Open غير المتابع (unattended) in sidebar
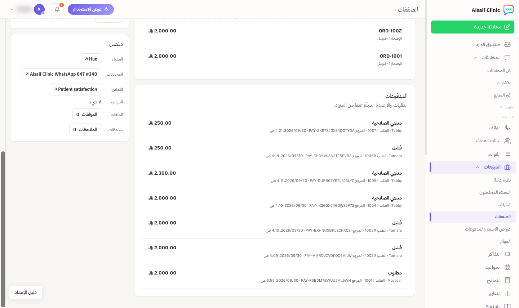Viewport: 519px width, 308px height. [x=502, y=95]
